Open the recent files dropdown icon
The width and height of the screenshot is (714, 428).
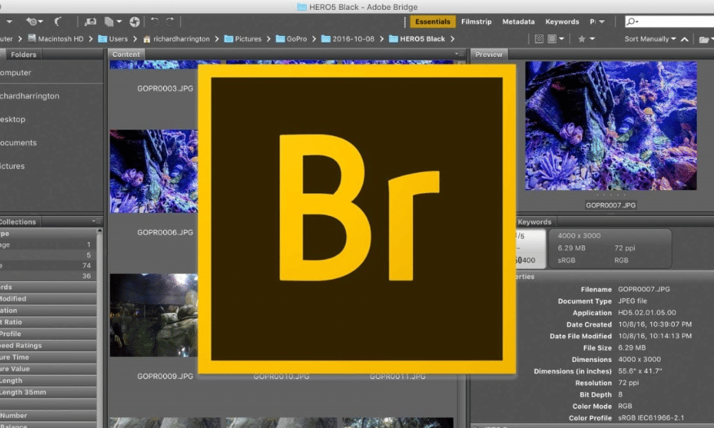pyautogui.click(x=34, y=21)
